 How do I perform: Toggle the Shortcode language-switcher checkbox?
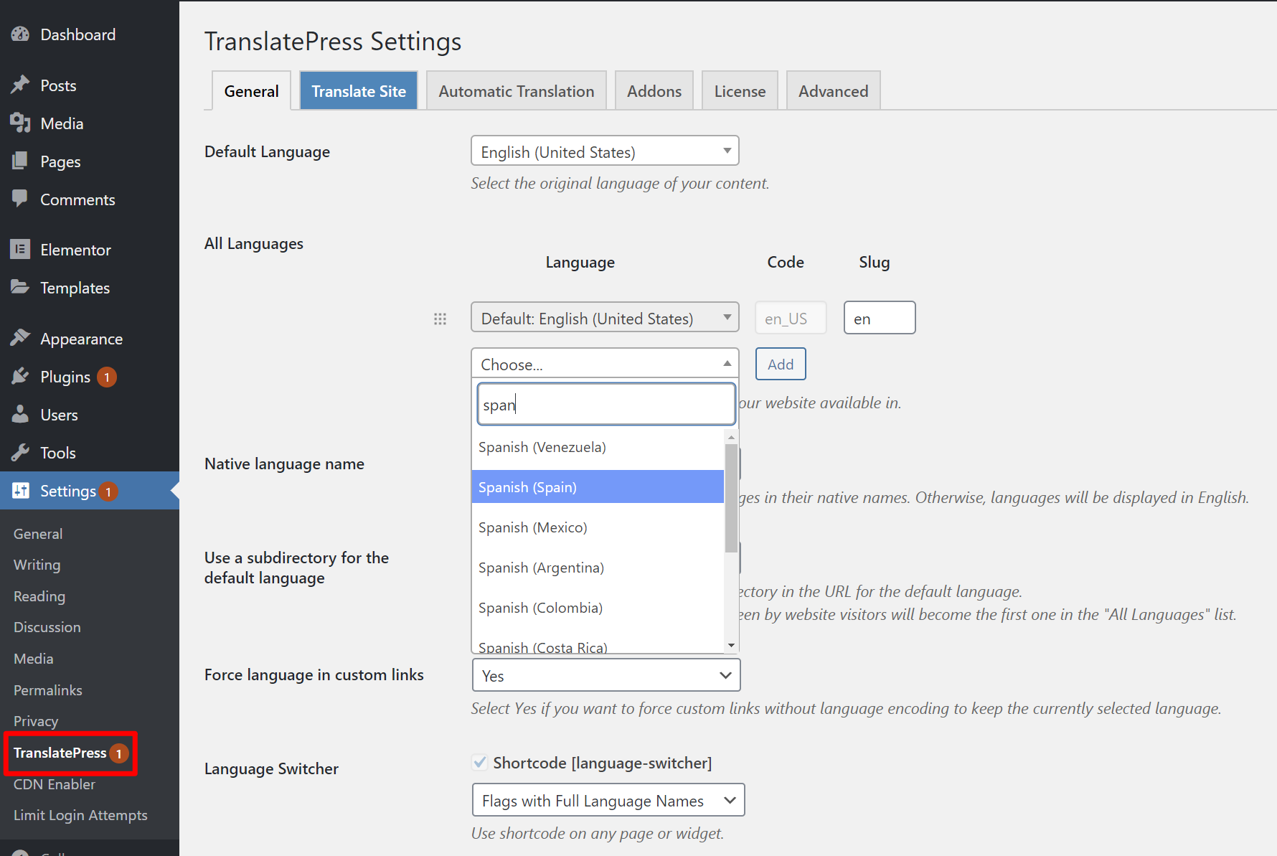(x=479, y=763)
